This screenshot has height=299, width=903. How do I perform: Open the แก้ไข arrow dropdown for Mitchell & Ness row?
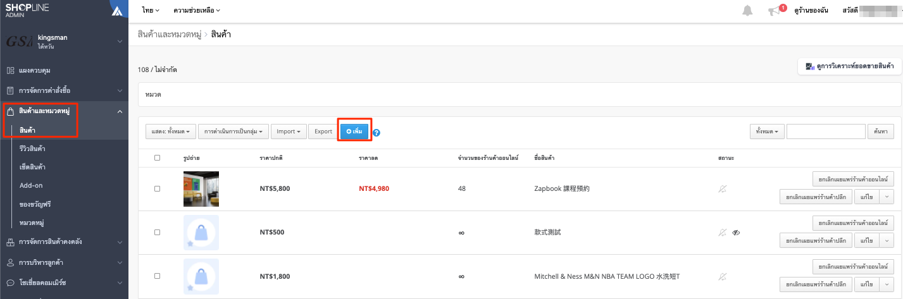pos(885,284)
